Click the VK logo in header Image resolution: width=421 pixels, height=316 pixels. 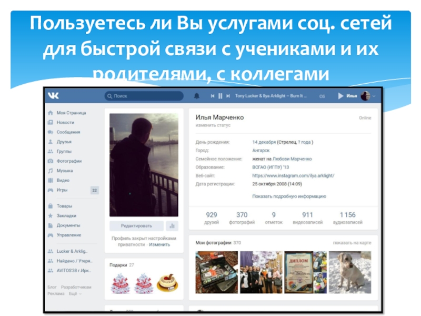53,96
